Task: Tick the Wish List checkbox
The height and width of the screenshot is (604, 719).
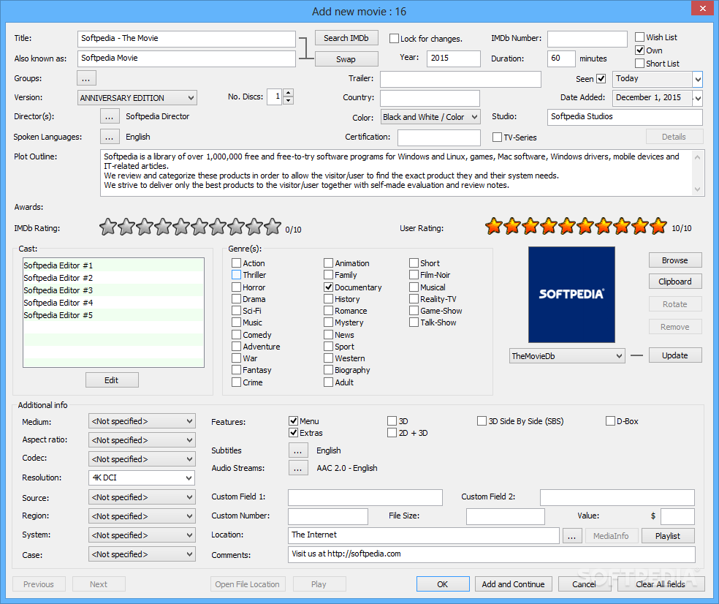Action: pos(639,37)
